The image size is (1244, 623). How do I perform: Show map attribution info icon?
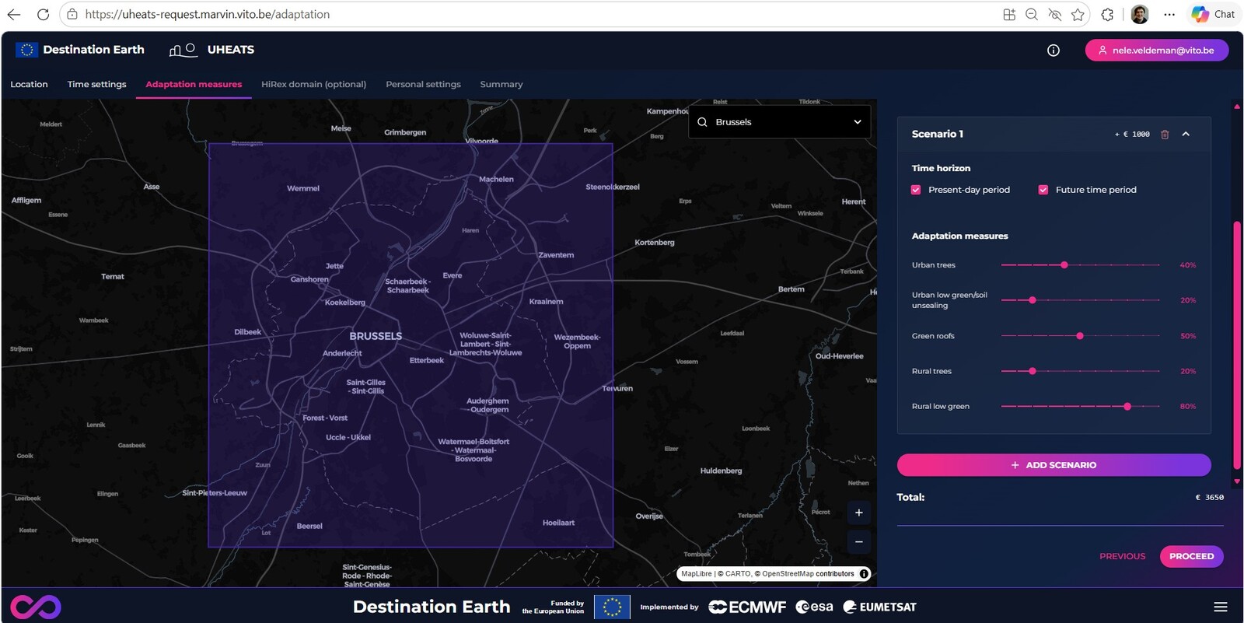point(864,574)
